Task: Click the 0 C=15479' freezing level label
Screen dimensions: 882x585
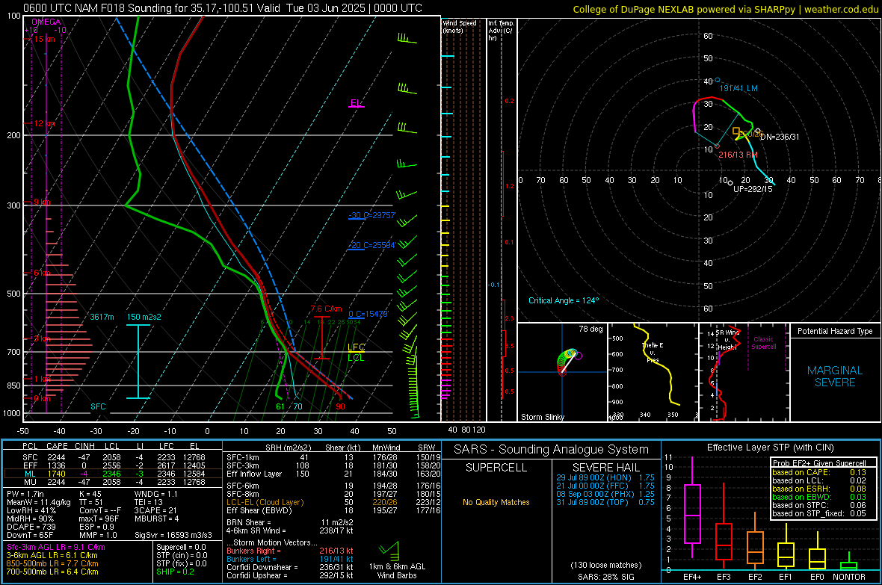Action: pos(368,314)
